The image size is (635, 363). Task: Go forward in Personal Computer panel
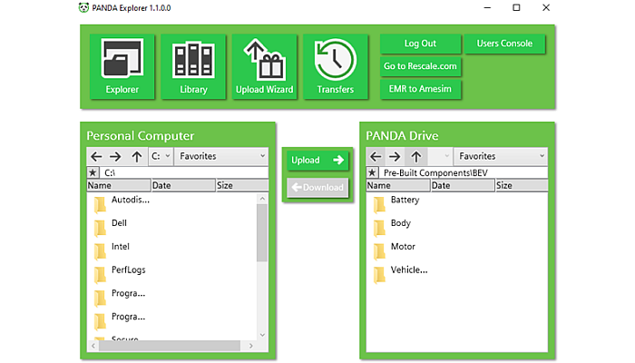[x=115, y=156]
